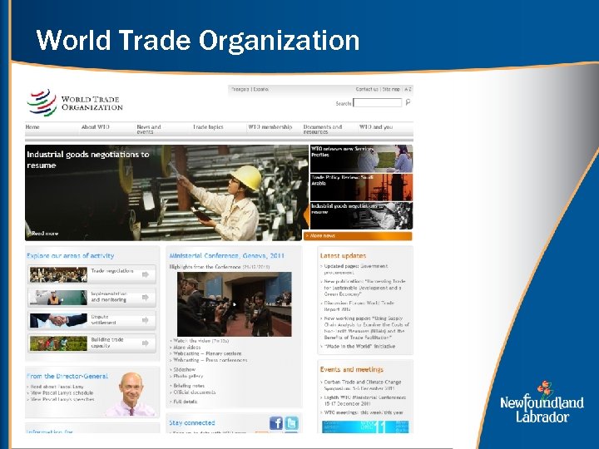Click the Trade negotiations thumbnail image

(58, 275)
